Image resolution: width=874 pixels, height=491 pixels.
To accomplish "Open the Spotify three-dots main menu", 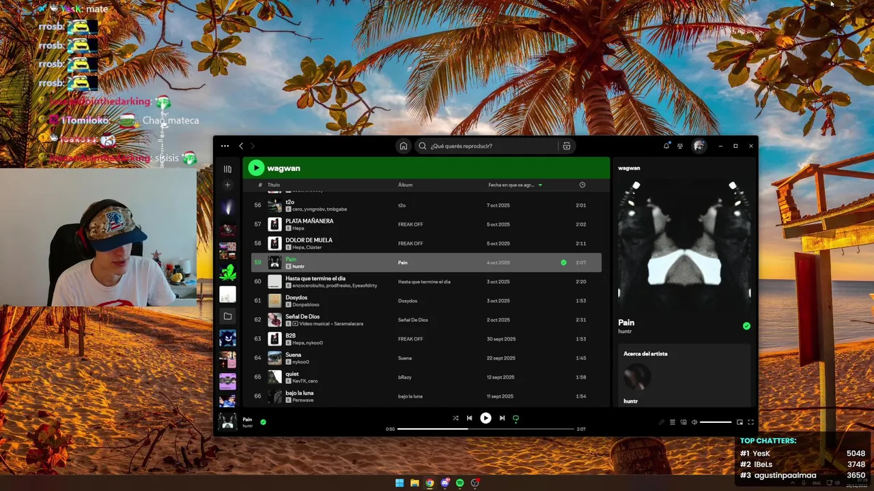I will (225, 146).
